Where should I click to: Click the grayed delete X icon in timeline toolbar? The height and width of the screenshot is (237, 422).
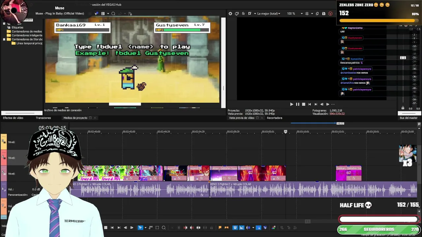point(172,227)
